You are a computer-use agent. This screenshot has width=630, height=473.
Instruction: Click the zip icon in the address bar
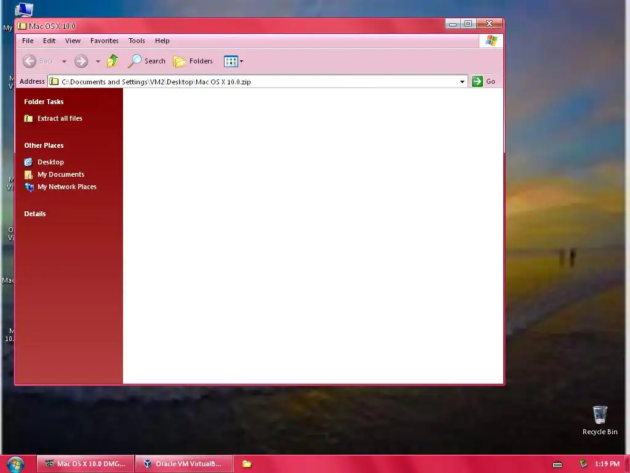tap(54, 82)
